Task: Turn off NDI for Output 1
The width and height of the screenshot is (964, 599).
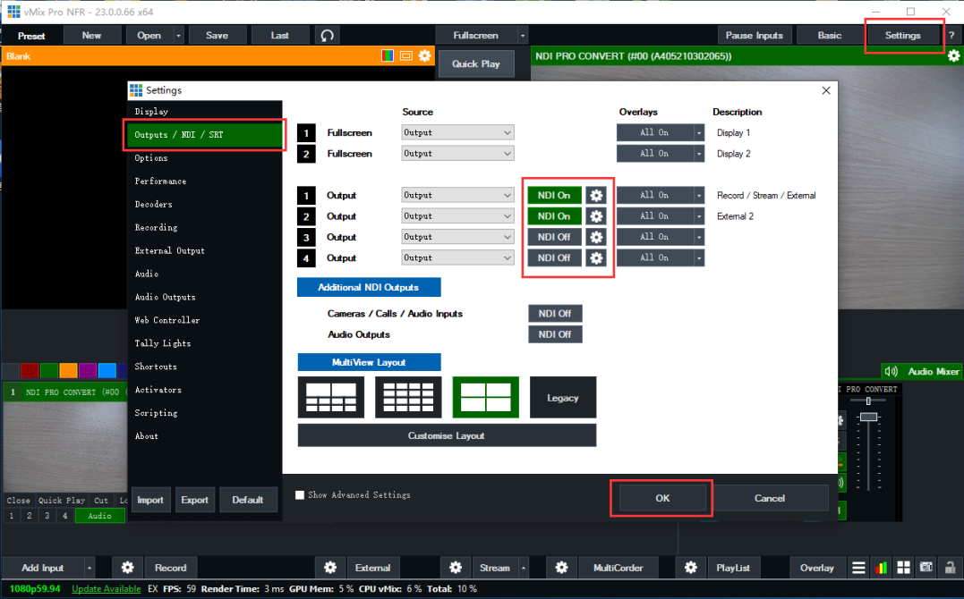Action: (555, 196)
